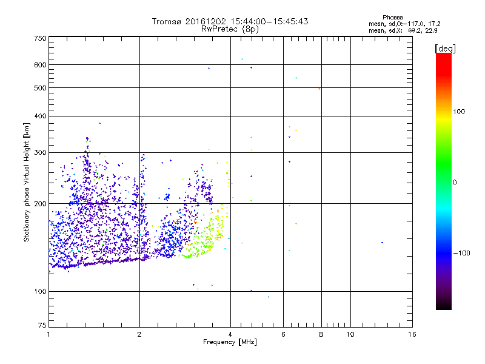Viewport: 485px width, 364px height.
Task: Click the x-axis "6" tick label
Action: pyautogui.click(x=283, y=334)
